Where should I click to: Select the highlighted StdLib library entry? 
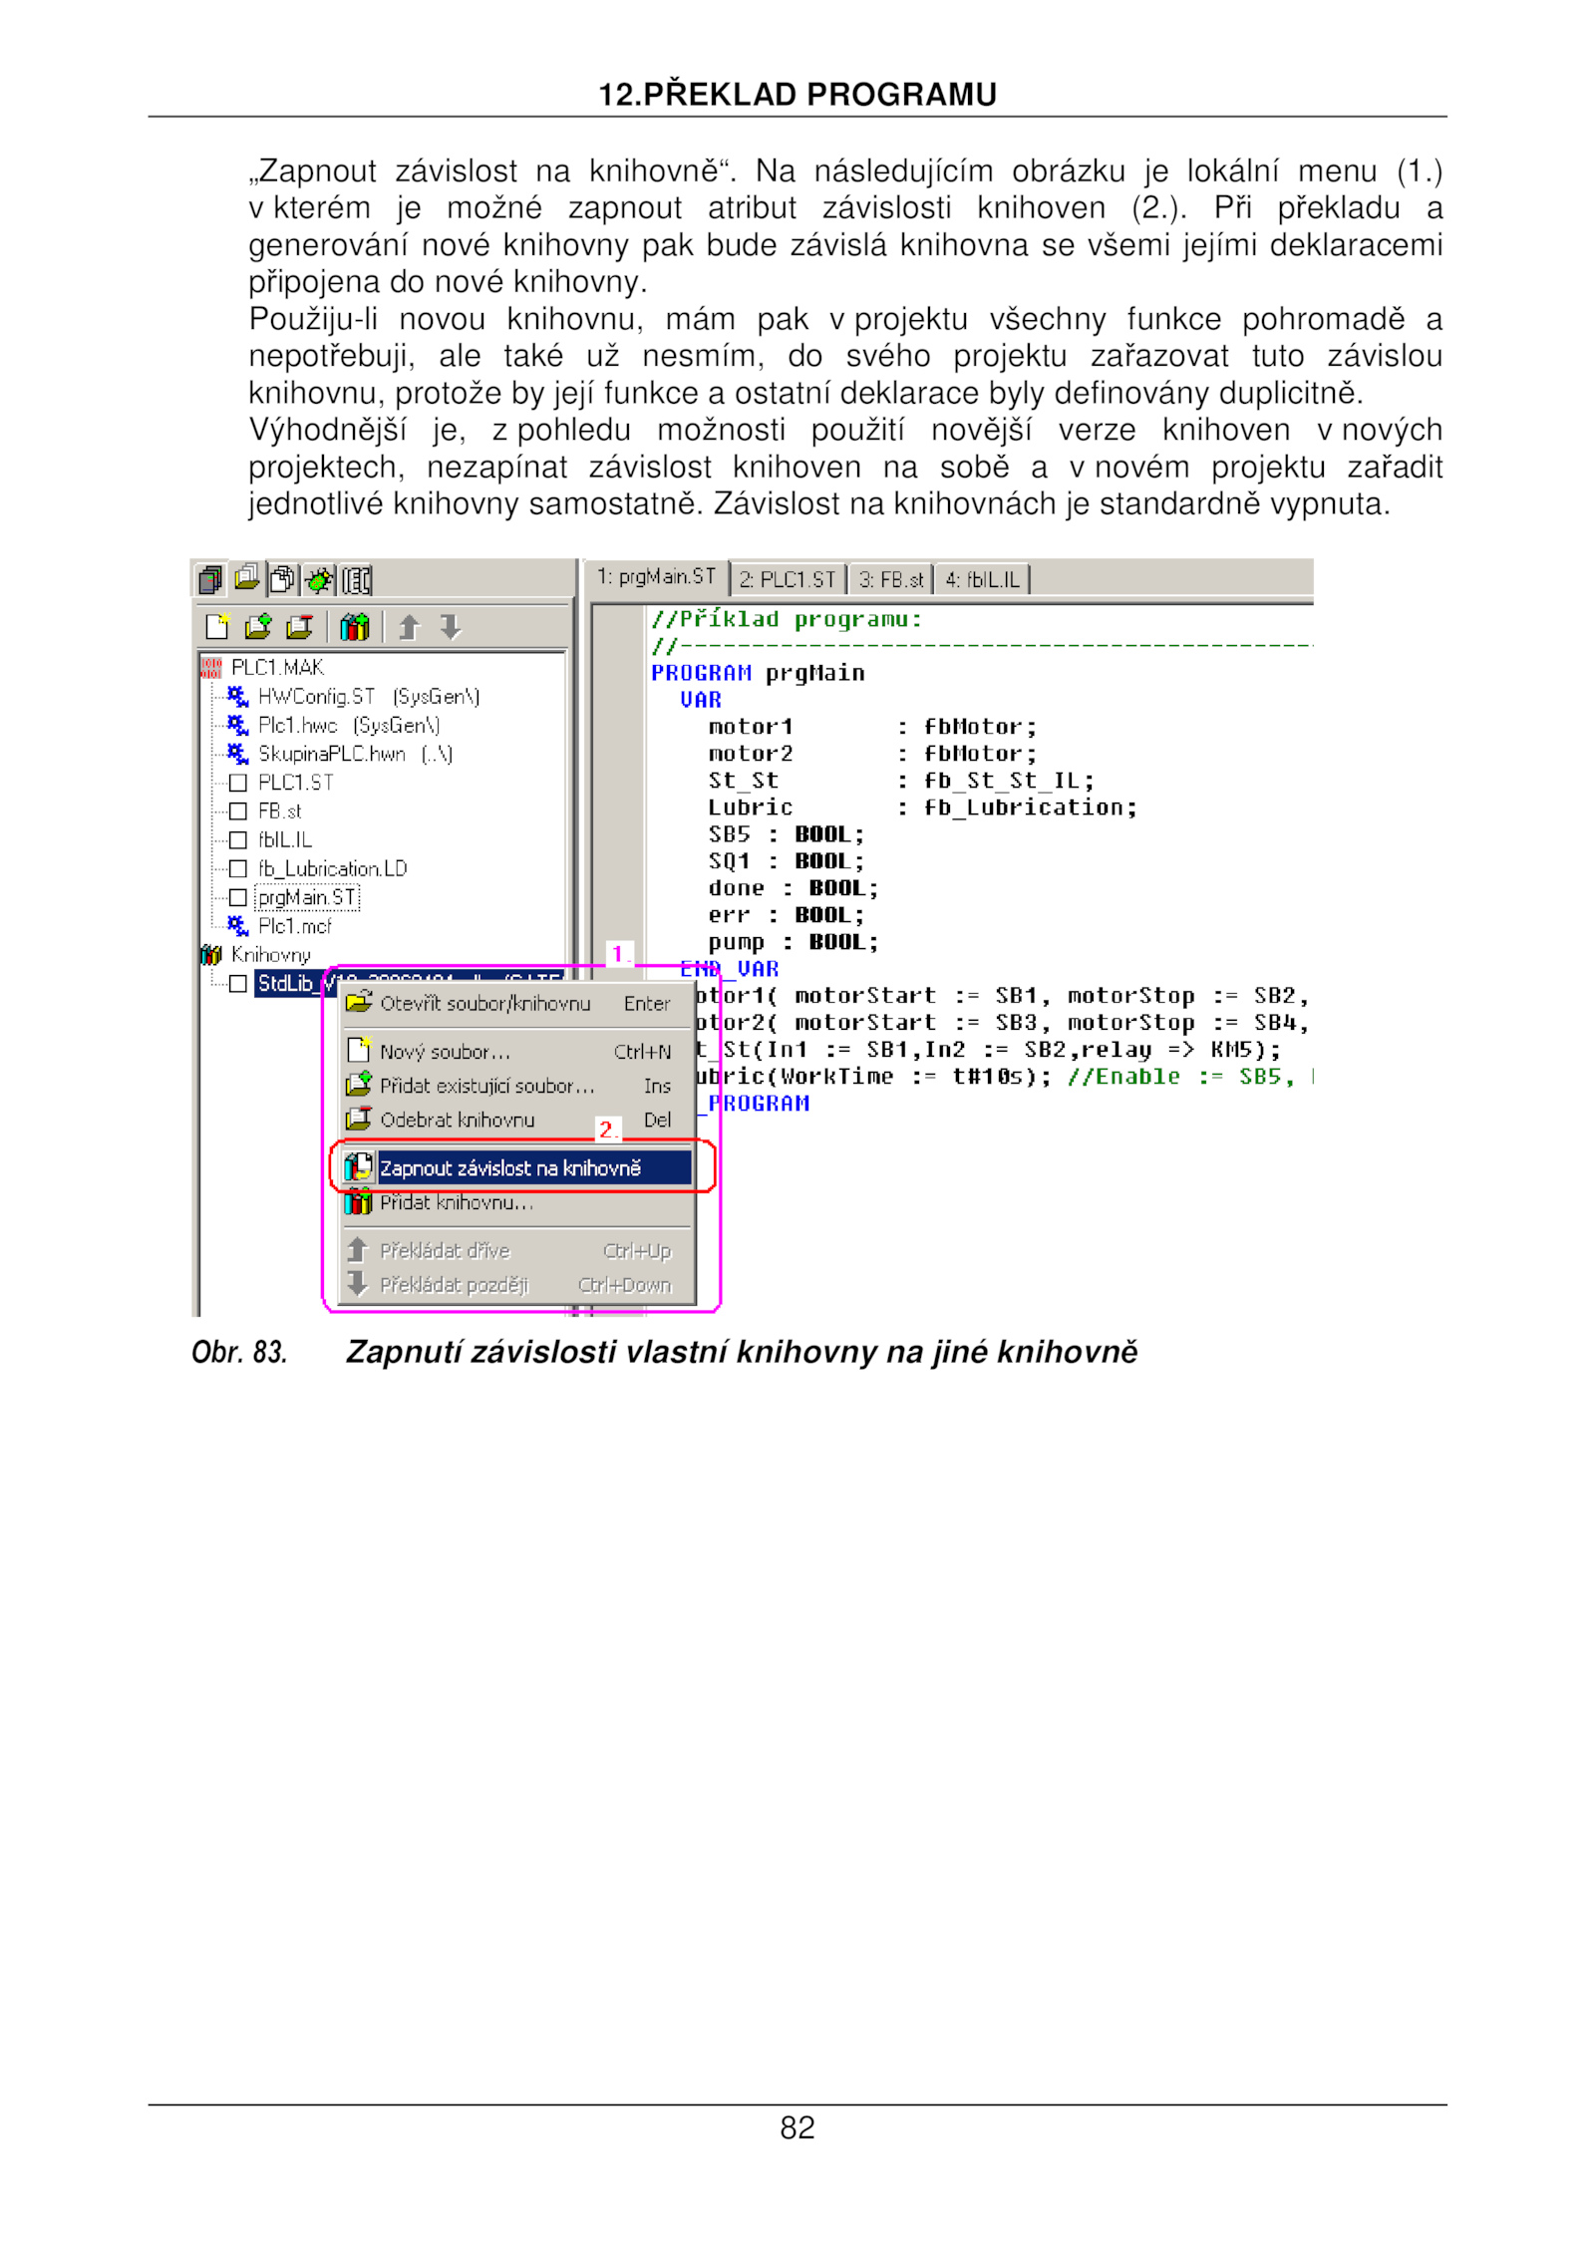point(289,984)
